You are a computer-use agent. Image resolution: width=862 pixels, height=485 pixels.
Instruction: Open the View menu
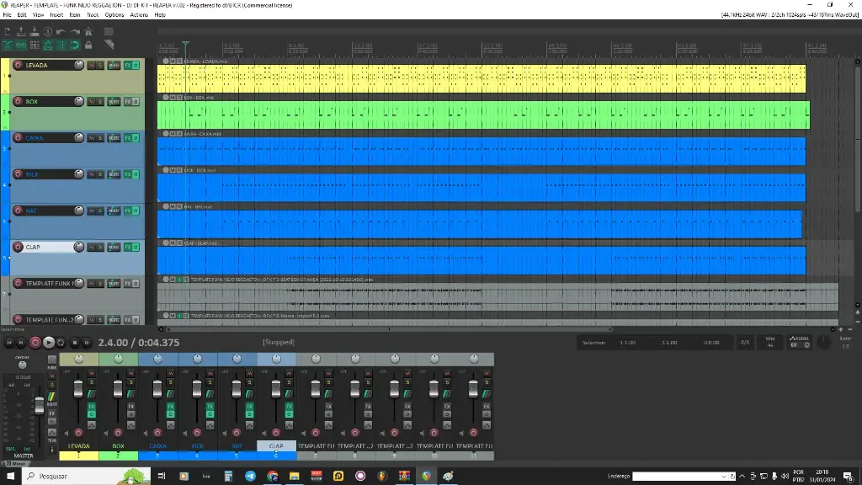(x=38, y=15)
